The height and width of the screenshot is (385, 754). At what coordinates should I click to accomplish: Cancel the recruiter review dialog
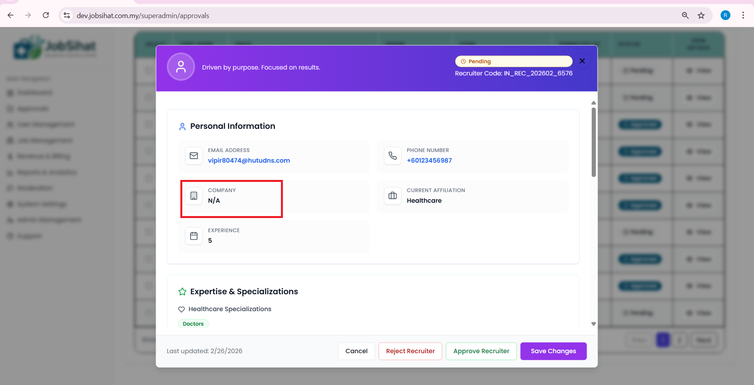(356, 351)
